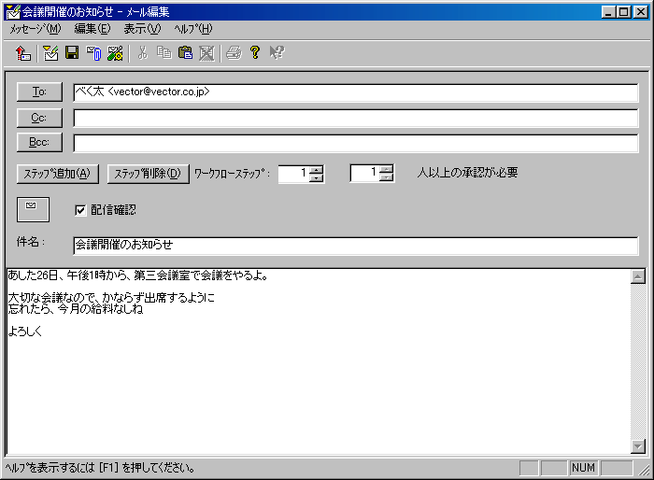This screenshot has width=654, height=480.
Task: Print the message with printer icon
Action: click(234, 53)
